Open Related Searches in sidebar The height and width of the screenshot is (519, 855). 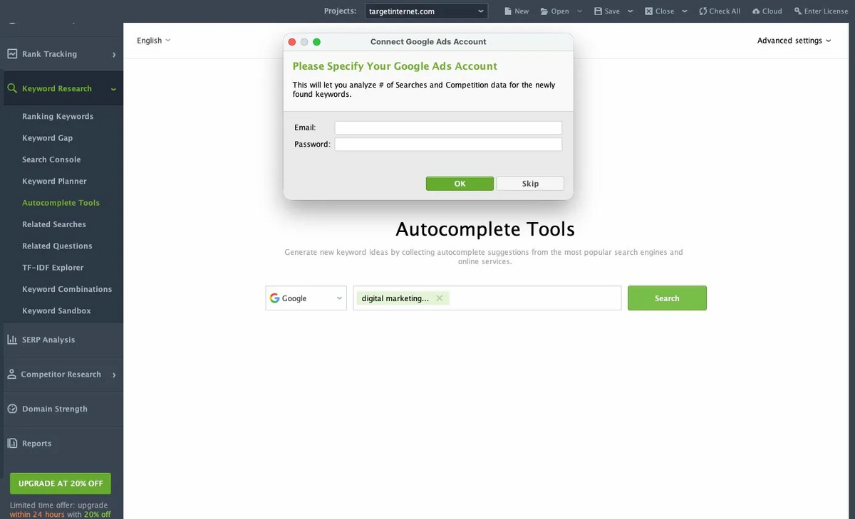(x=54, y=224)
